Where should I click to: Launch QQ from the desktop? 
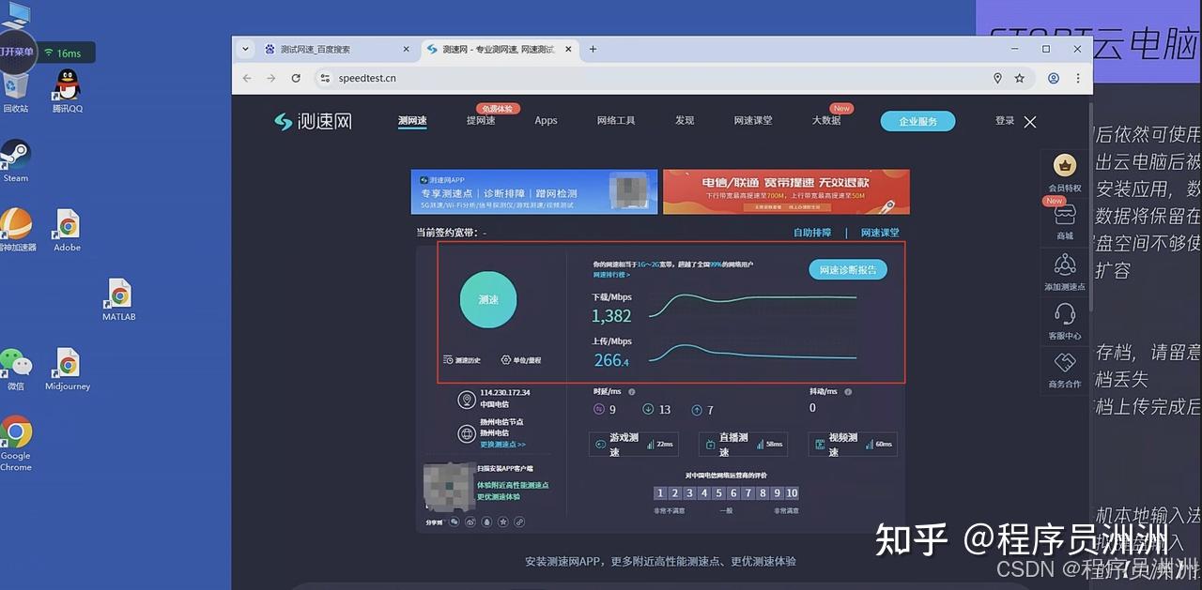pyautogui.click(x=66, y=89)
